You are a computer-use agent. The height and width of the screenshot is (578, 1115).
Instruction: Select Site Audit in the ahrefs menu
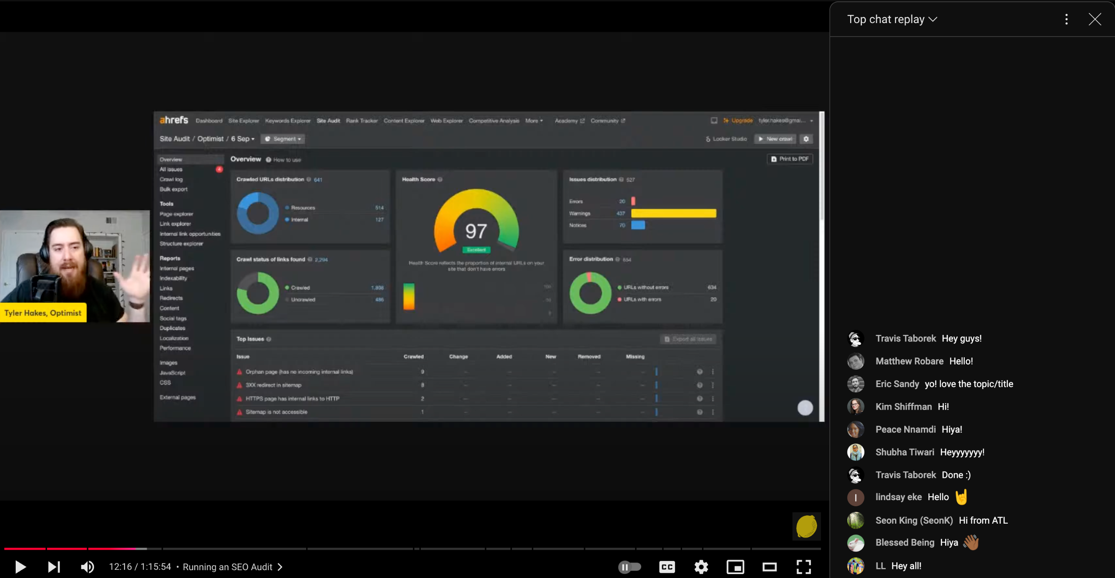pyautogui.click(x=328, y=120)
